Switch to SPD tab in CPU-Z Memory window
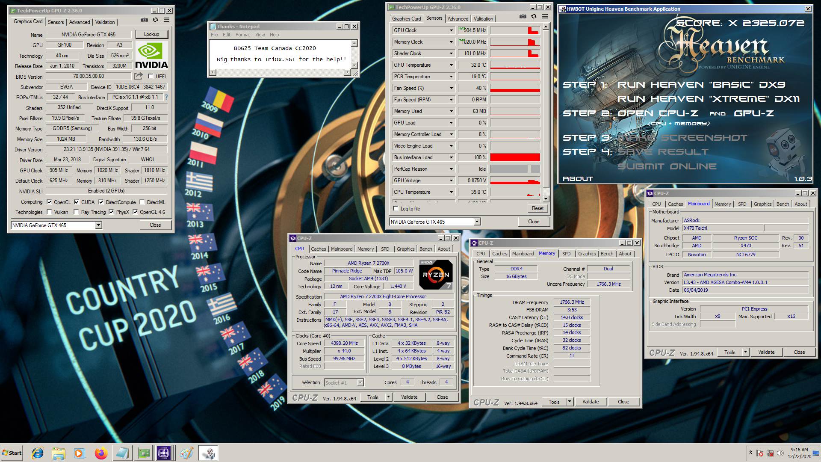 566,254
